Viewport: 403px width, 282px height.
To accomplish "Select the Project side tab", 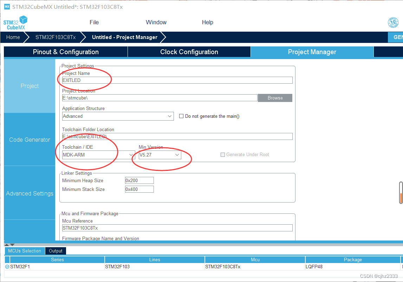I will click(x=30, y=86).
